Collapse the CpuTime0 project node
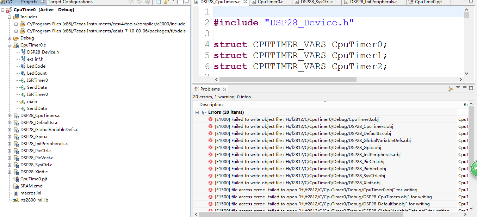The image size is (477, 217). (x=3, y=10)
